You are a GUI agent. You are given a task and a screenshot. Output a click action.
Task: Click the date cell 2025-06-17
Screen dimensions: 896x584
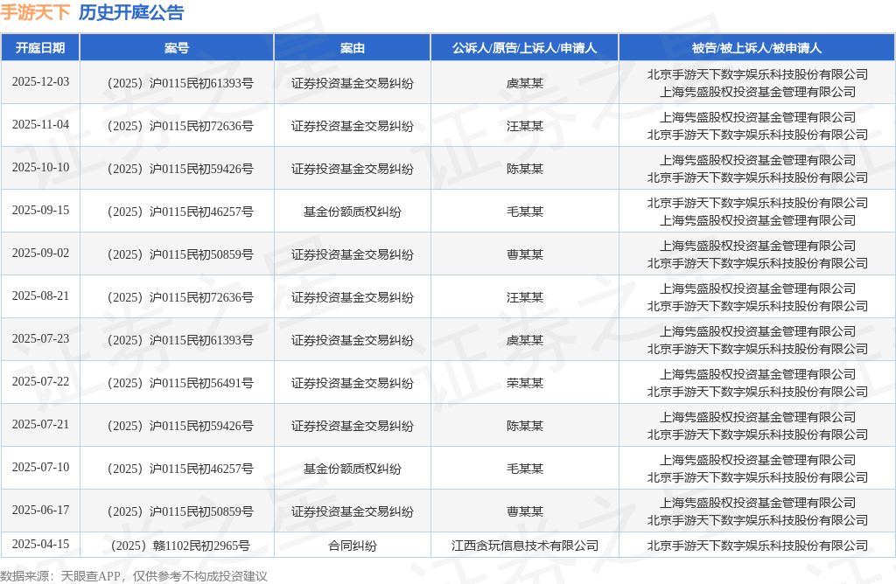coord(40,510)
